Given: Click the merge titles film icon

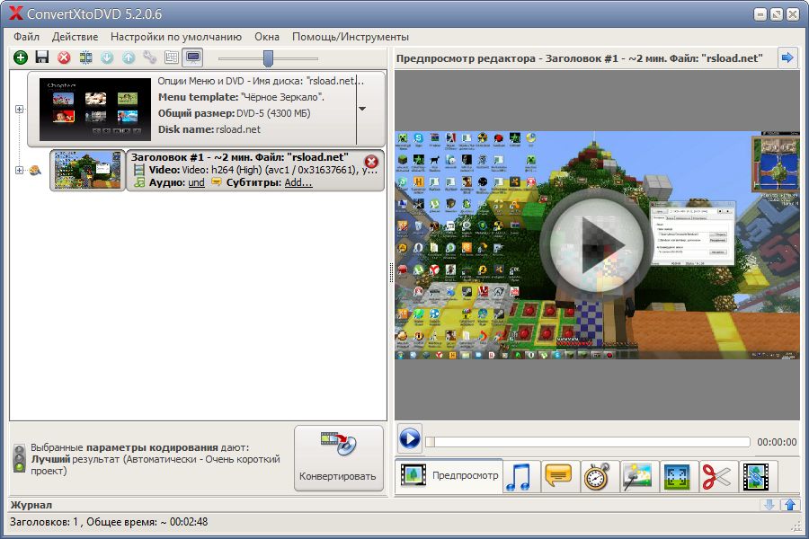Looking at the screenshot, I should pyautogui.click(x=85, y=57).
